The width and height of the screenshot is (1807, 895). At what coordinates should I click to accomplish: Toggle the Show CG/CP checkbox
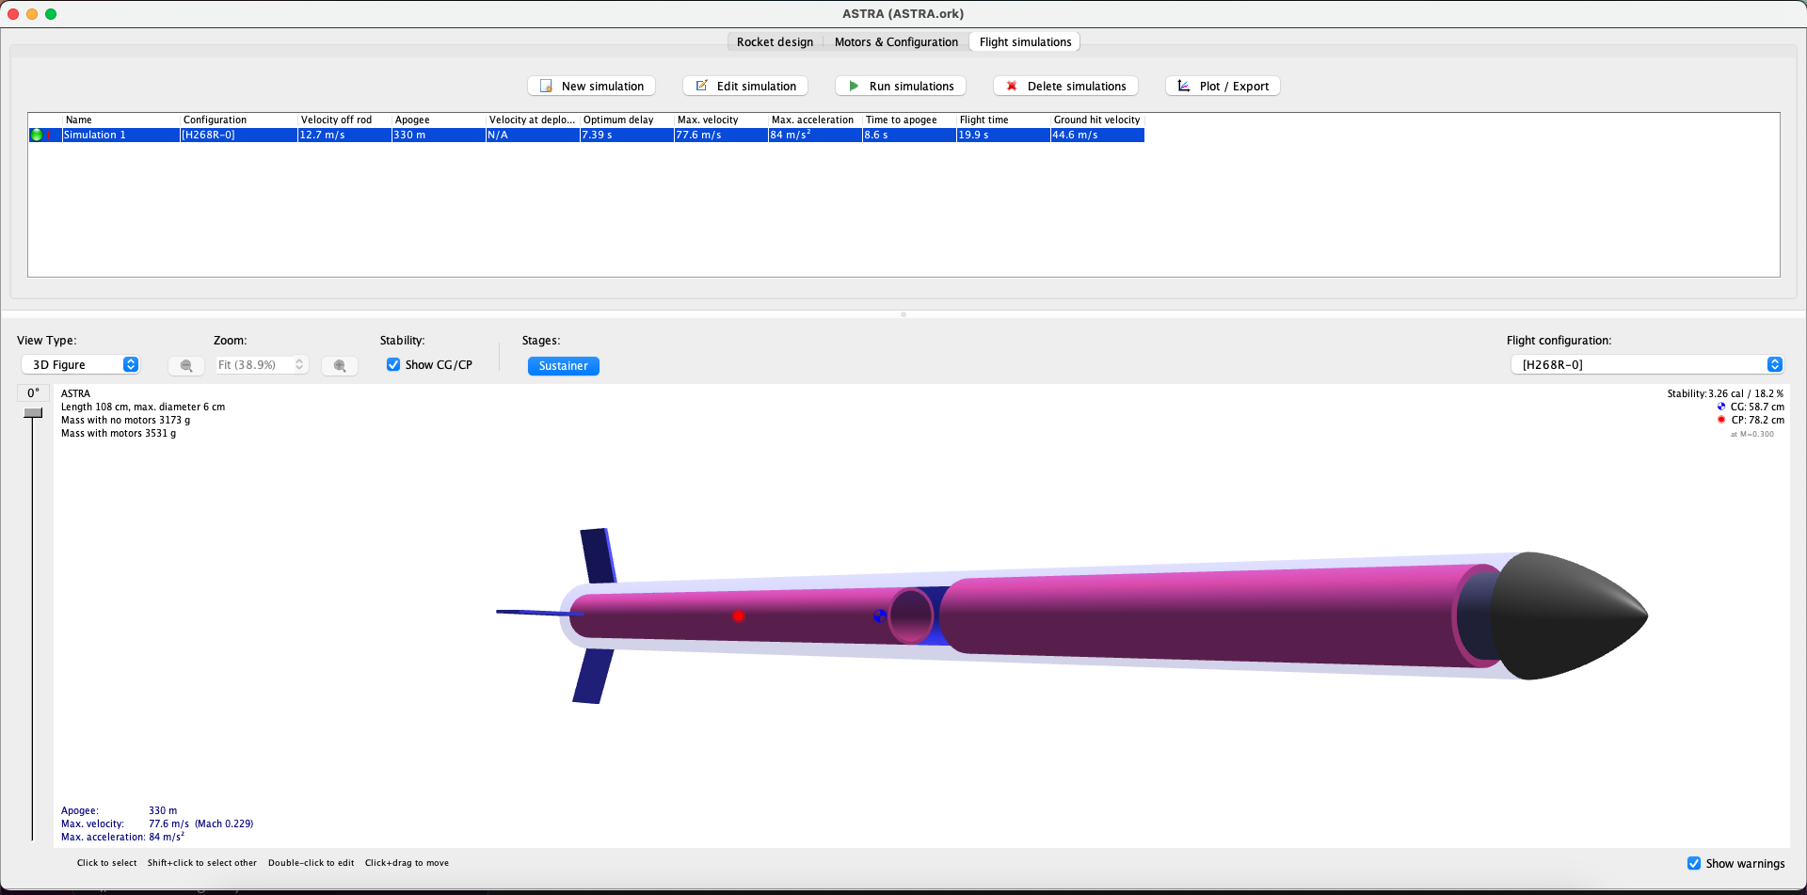coord(393,364)
